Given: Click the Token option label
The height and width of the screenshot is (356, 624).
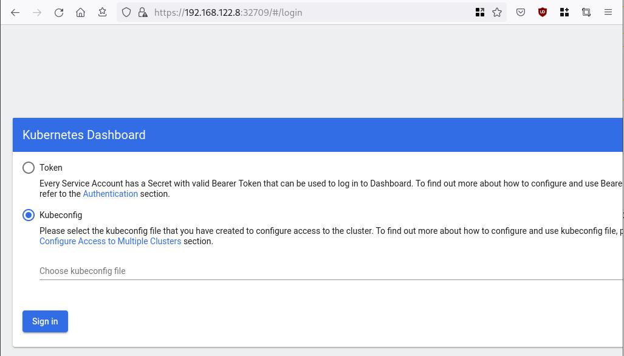Looking at the screenshot, I should point(51,168).
